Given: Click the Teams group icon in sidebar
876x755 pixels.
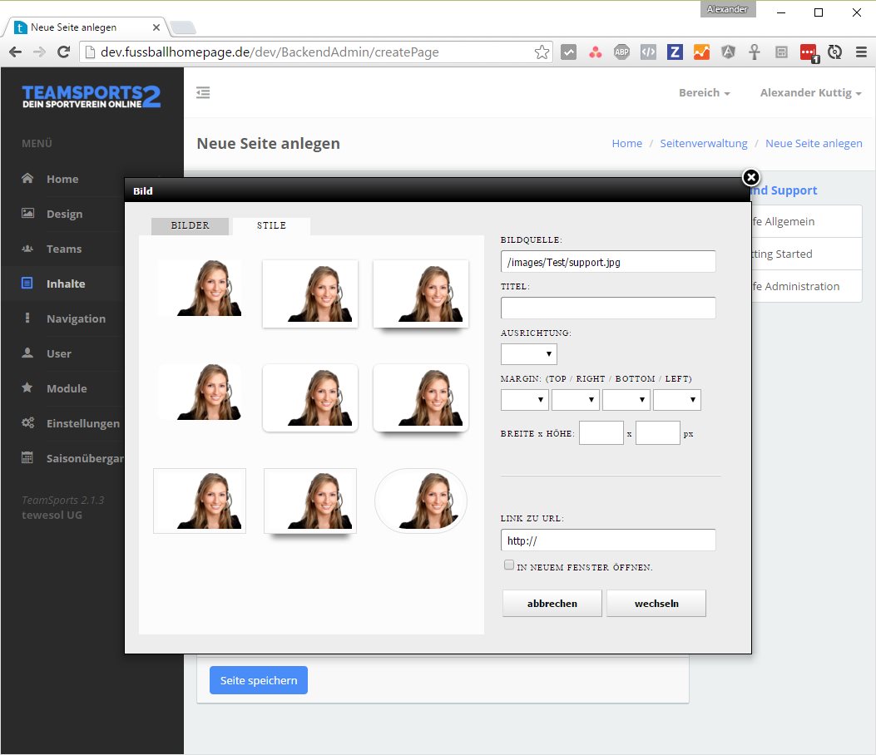Looking at the screenshot, I should (27, 249).
